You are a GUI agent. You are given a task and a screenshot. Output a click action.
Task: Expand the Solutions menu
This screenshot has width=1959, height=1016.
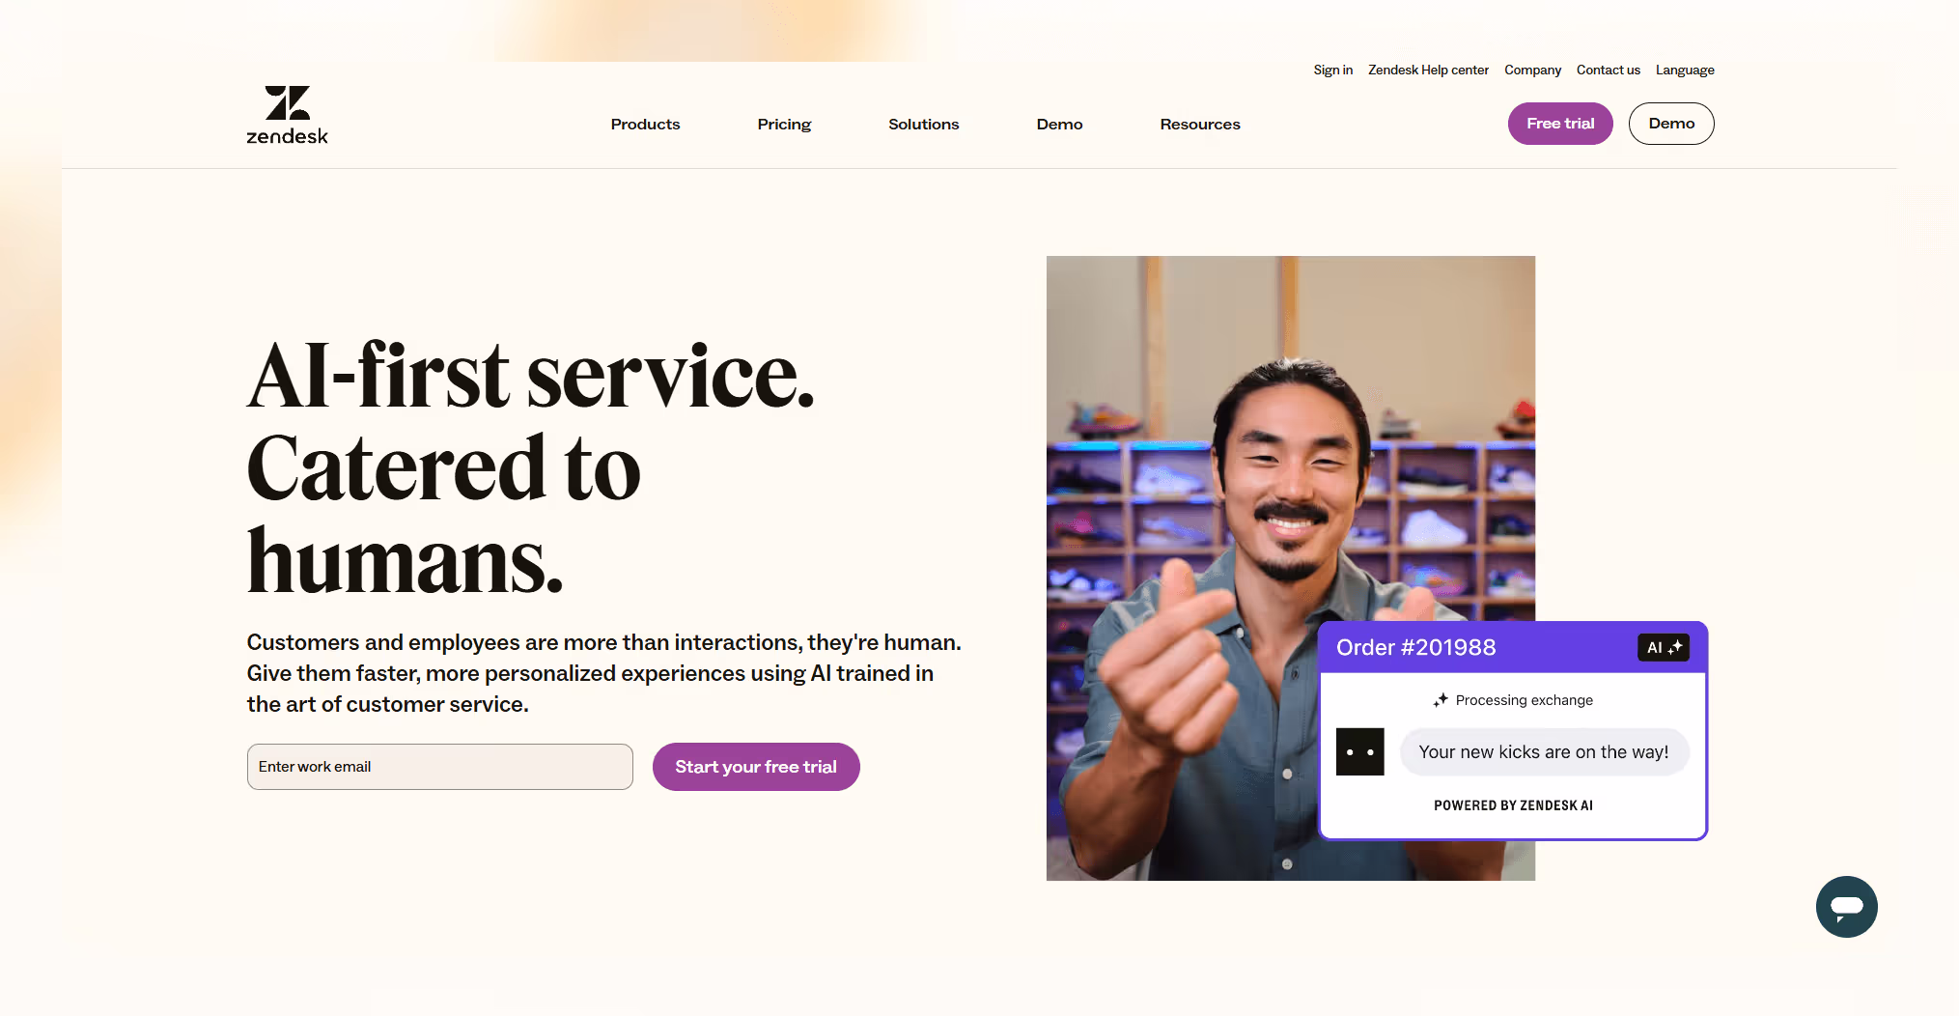coord(923,124)
